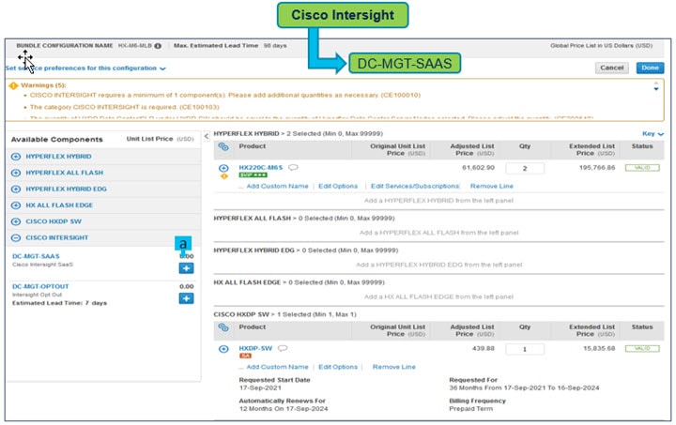Click the link icon in CISCO HXDP SW table header
676x425 pixels.
[x=223, y=327]
